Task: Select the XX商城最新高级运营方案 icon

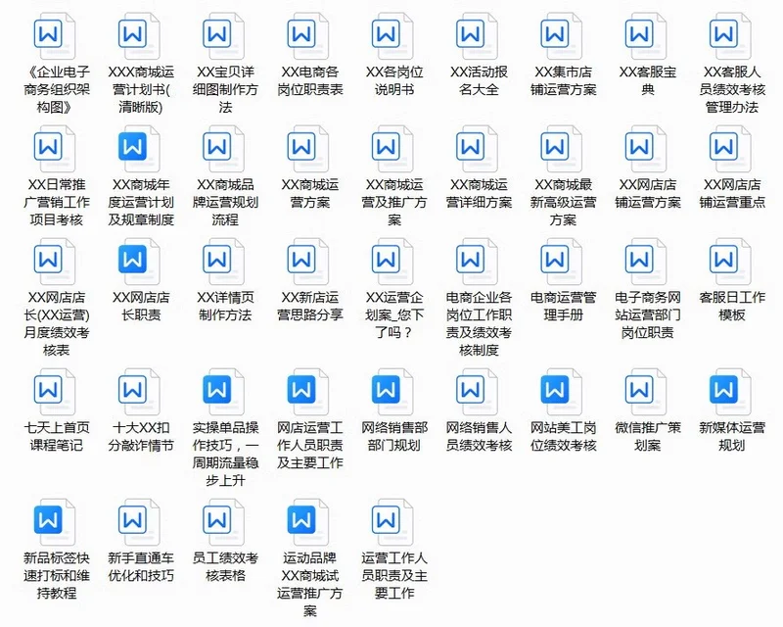Action: pyautogui.click(x=561, y=149)
